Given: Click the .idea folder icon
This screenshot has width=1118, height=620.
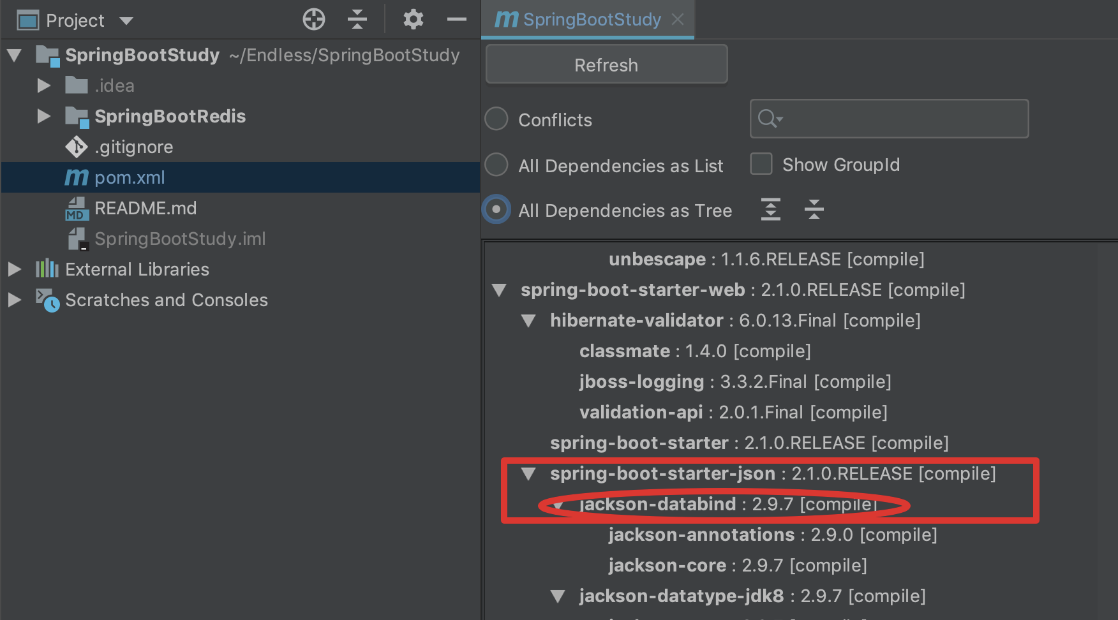Looking at the screenshot, I should (x=77, y=85).
